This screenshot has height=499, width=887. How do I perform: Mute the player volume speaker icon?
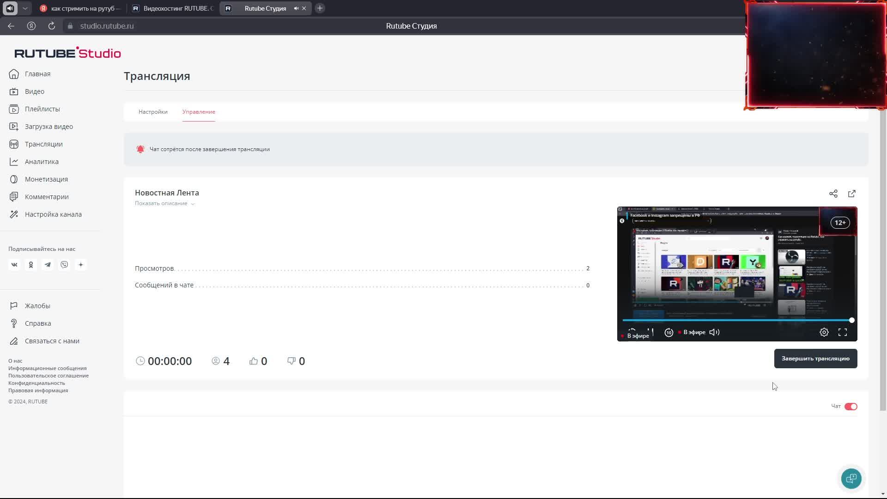click(715, 332)
